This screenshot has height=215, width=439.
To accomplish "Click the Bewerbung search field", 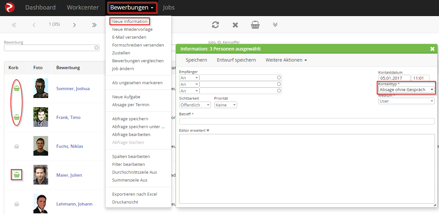I will [52, 48].
